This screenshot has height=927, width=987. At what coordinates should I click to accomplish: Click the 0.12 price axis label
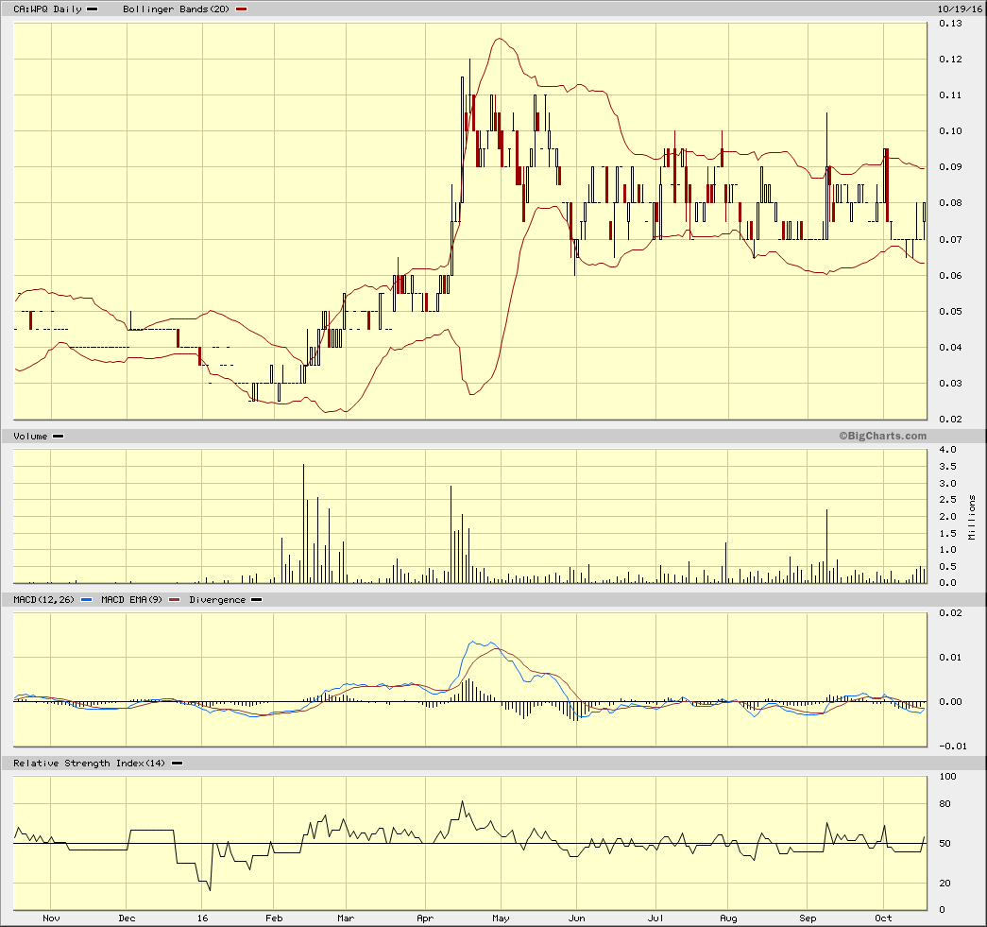coord(950,60)
